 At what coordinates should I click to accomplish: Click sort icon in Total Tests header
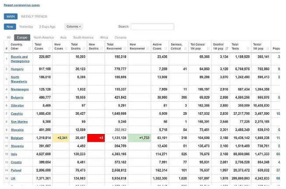click(248, 48)
